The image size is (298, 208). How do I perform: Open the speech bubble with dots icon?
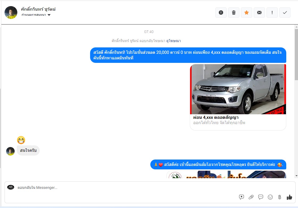tap(261, 197)
